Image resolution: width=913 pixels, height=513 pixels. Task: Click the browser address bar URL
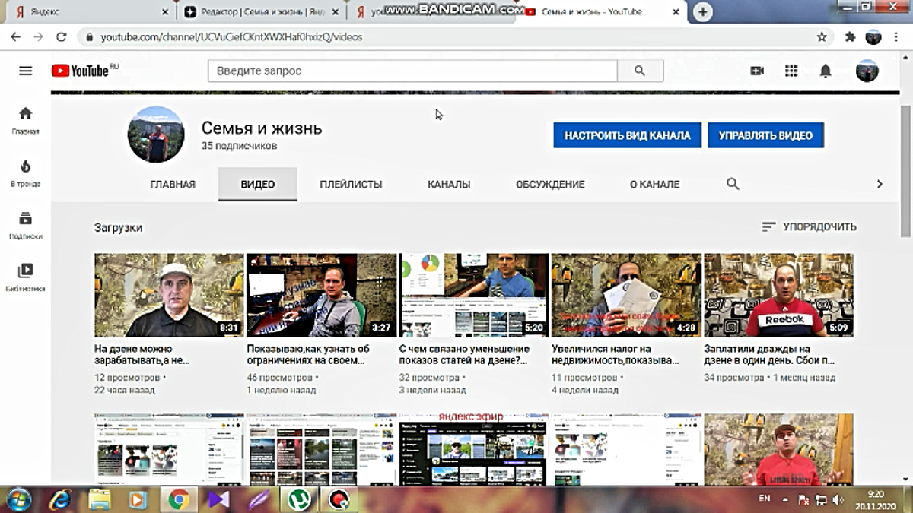(x=231, y=36)
